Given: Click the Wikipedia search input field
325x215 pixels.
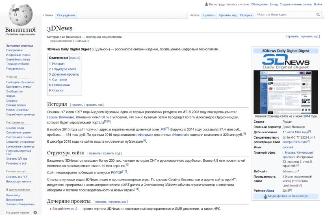Looking at the screenshot, I should coord(284,15).
